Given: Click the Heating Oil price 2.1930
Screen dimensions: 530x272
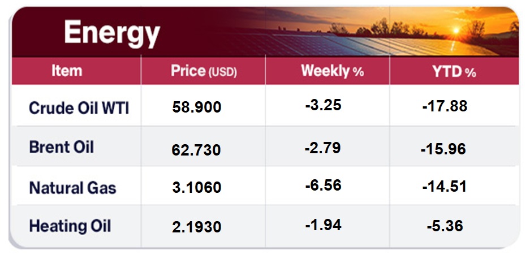Looking at the screenshot, I should click(x=196, y=227).
